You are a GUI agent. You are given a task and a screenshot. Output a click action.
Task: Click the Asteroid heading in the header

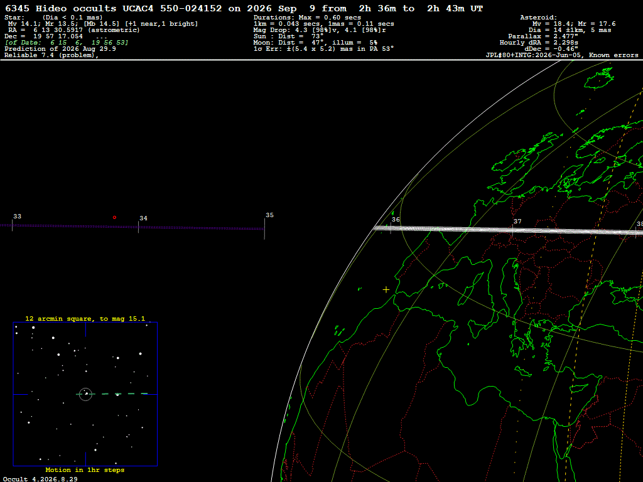(538, 18)
